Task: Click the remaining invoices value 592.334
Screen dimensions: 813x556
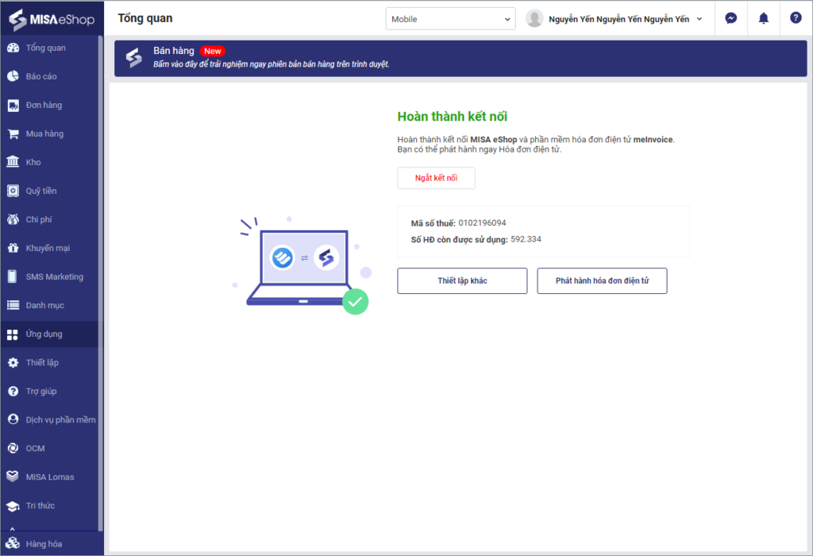Action: coord(526,239)
